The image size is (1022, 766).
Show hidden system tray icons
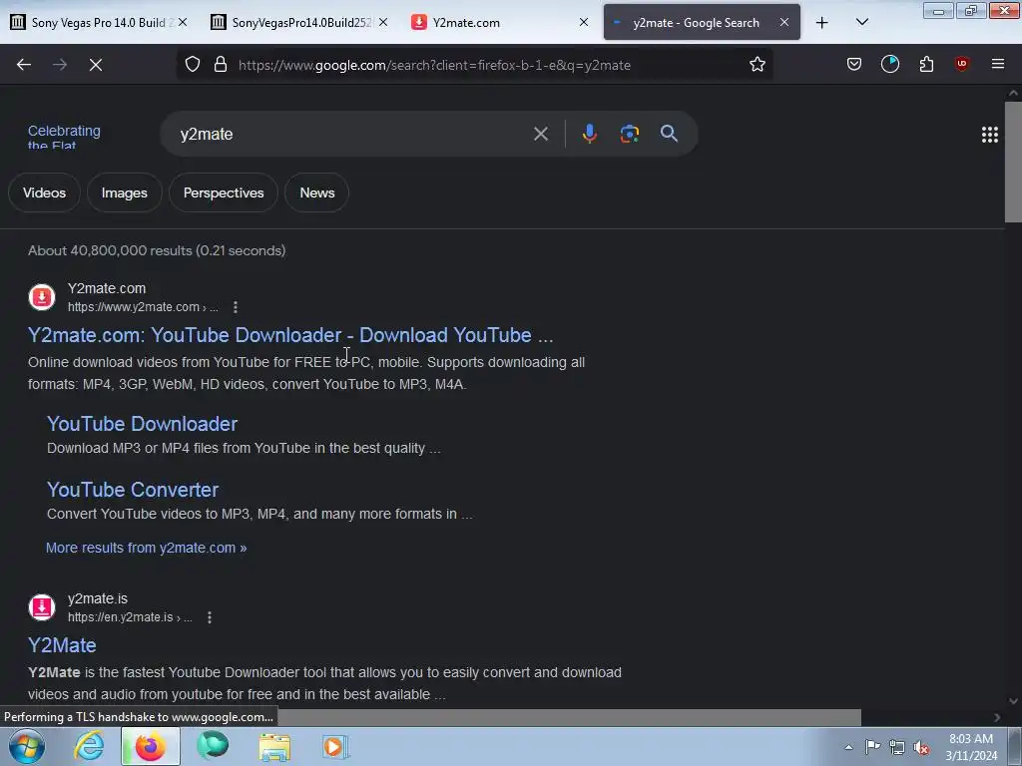pyautogui.click(x=848, y=747)
